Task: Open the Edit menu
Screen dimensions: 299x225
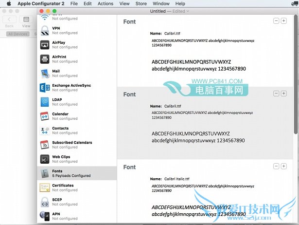Action: click(88, 3)
